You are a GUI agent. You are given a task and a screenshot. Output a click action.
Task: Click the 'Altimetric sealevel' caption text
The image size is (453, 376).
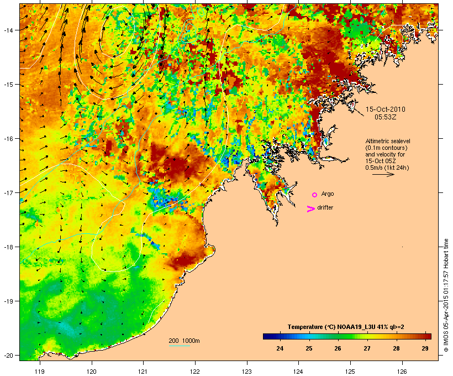(x=388, y=141)
